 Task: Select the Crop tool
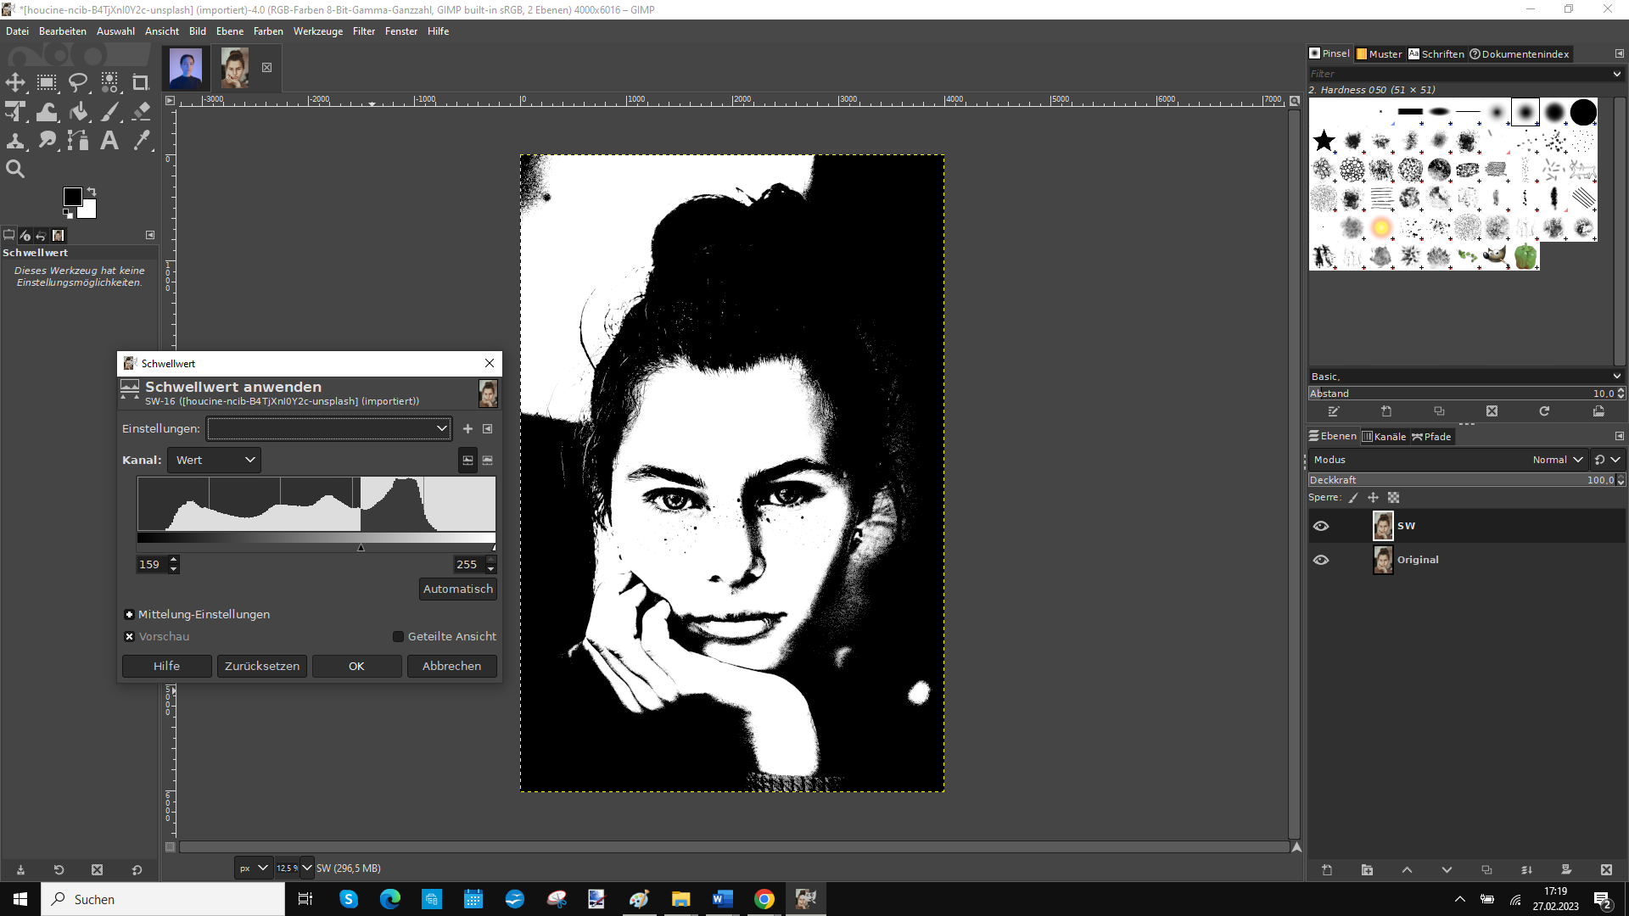click(x=141, y=83)
